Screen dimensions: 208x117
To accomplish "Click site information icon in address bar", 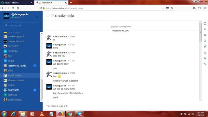I will [x=41, y=8].
